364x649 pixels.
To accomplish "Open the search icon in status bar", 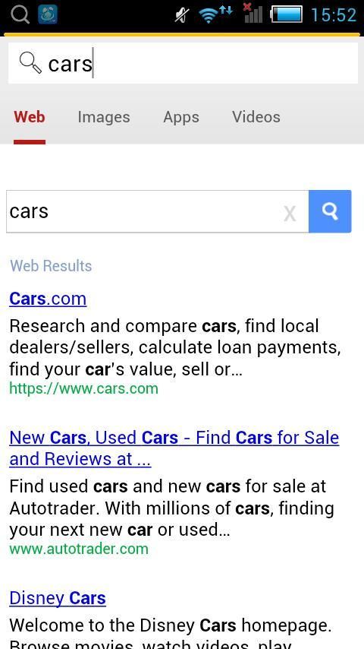I will click(20, 14).
